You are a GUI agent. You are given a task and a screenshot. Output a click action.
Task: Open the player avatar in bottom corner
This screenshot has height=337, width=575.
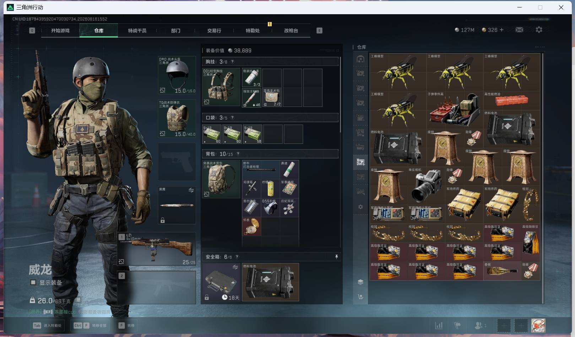(538, 325)
